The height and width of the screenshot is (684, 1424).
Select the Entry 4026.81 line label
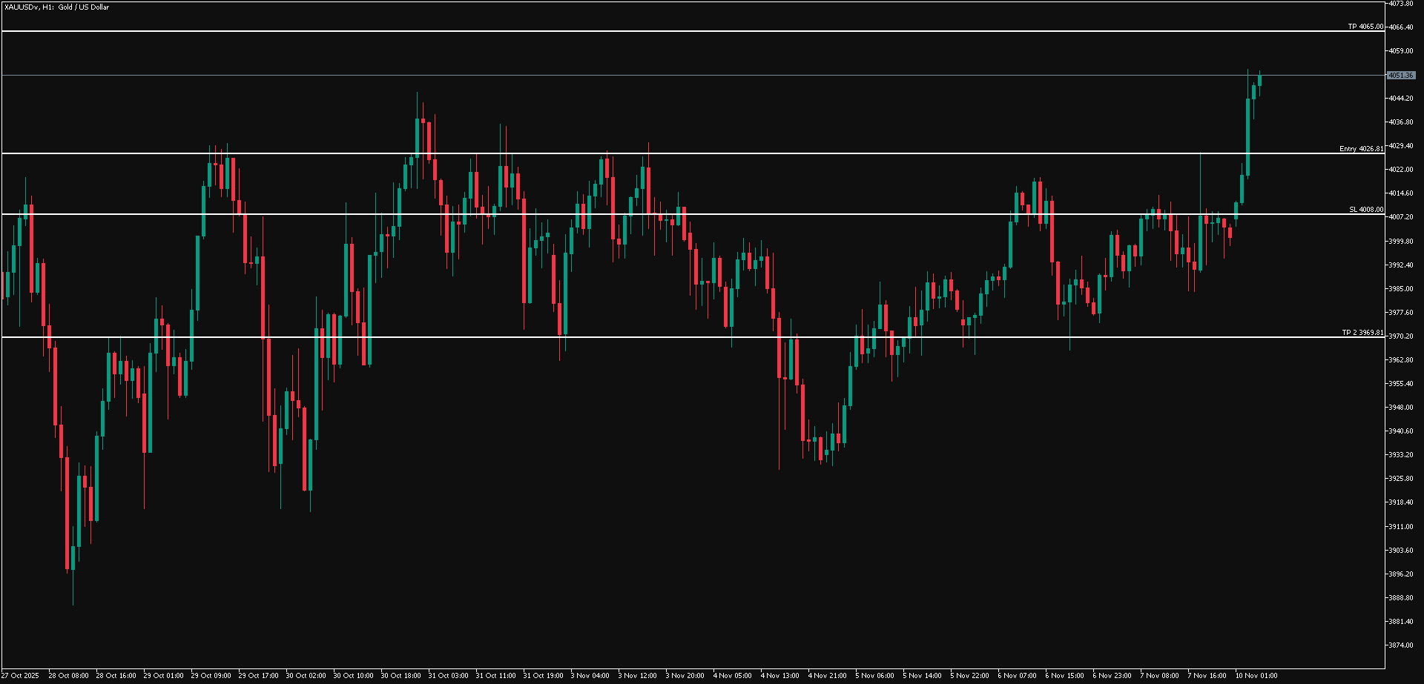click(1360, 149)
